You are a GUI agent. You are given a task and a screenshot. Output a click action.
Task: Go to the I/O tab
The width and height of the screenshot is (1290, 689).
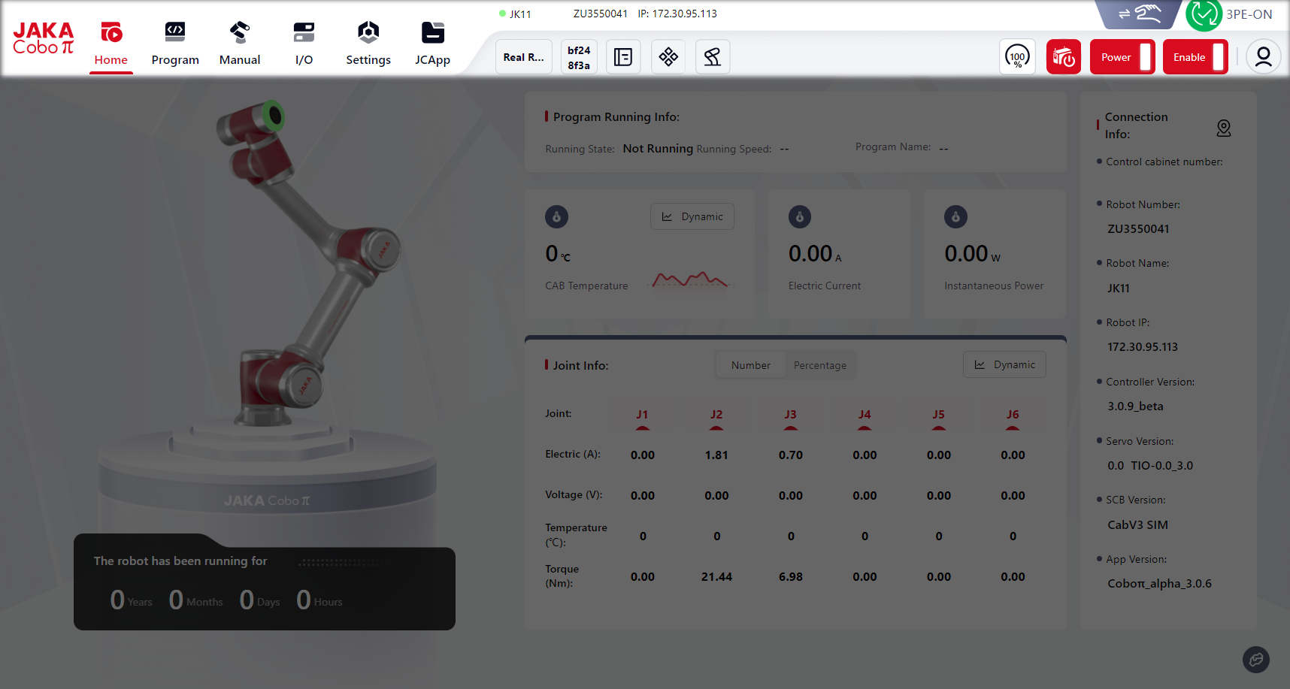pyautogui.click(x=304, y=44)
